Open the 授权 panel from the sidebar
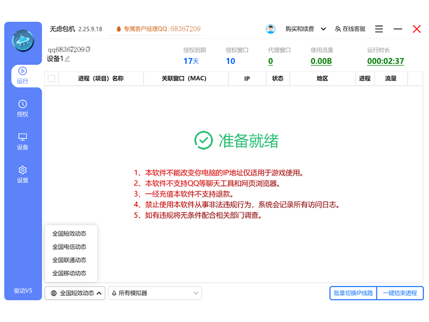 tap(23, 107)
